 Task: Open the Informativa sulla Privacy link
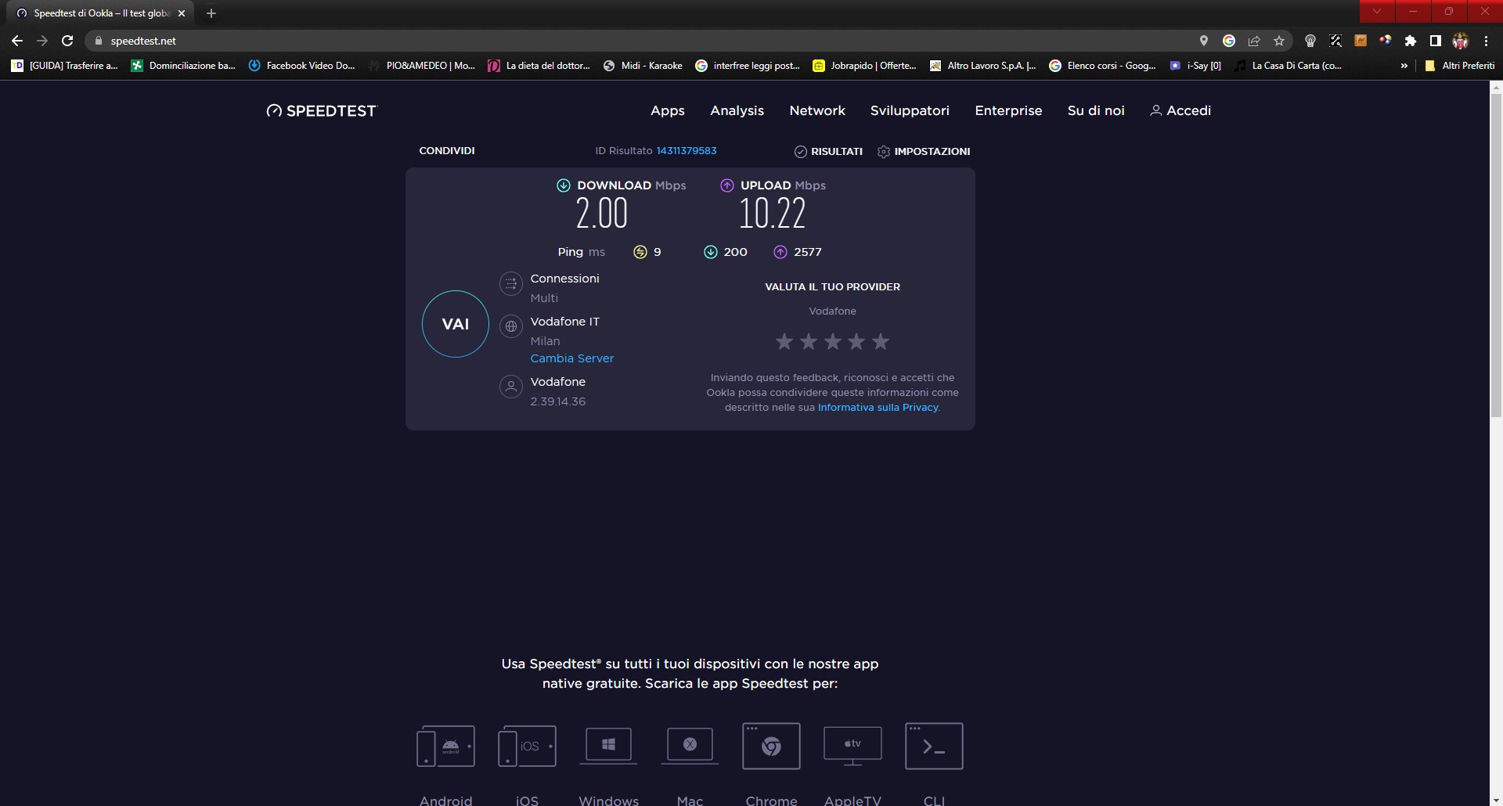(x=878, y=408)
